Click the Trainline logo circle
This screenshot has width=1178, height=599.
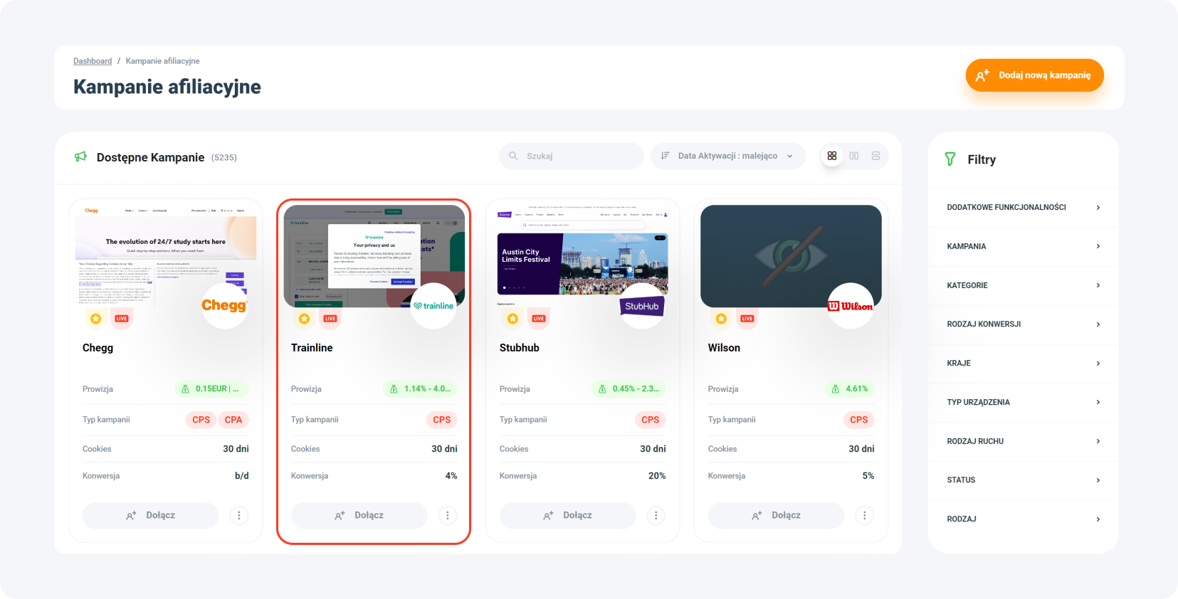coord(433,306)
